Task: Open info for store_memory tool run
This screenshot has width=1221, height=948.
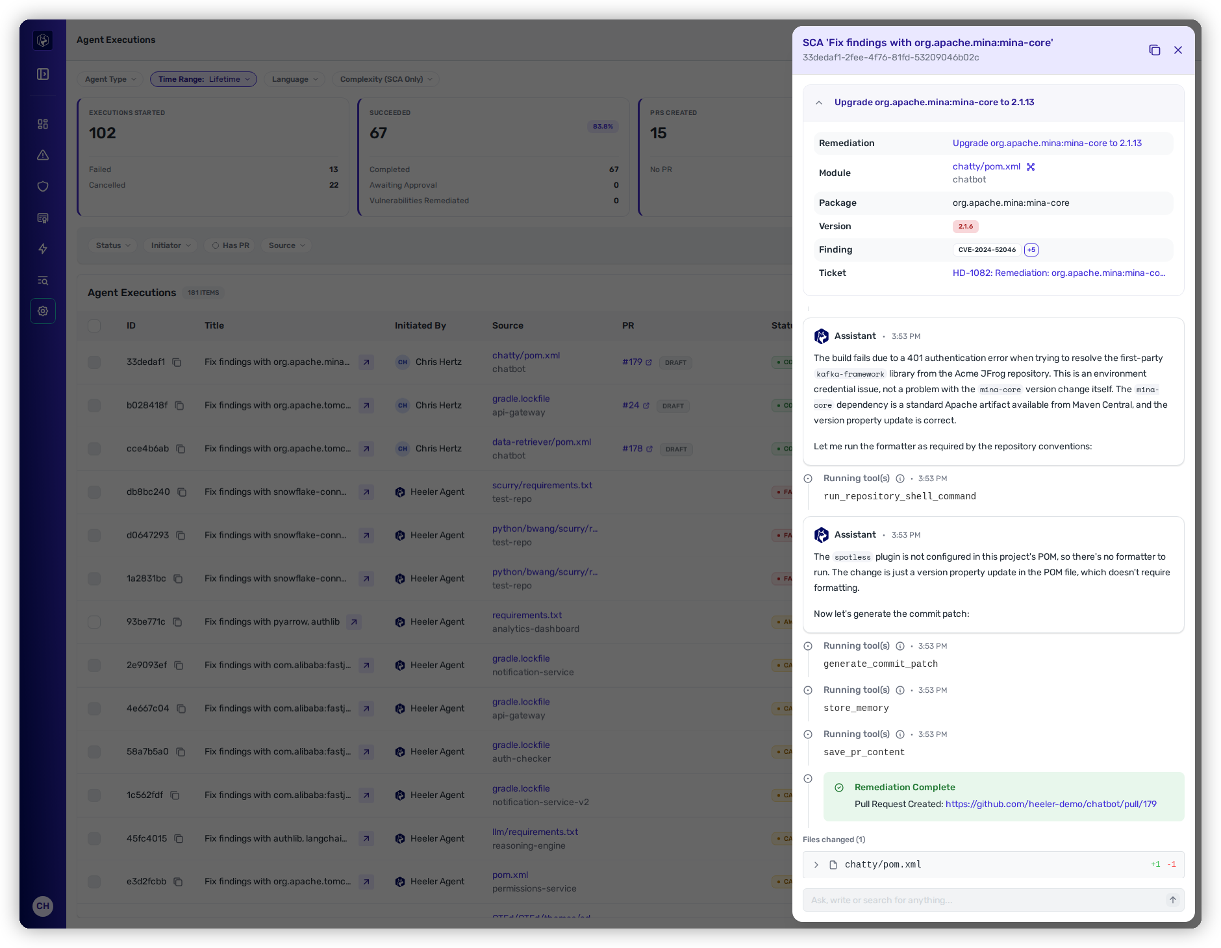Action: pyautogui.click(x=900, y=690)
